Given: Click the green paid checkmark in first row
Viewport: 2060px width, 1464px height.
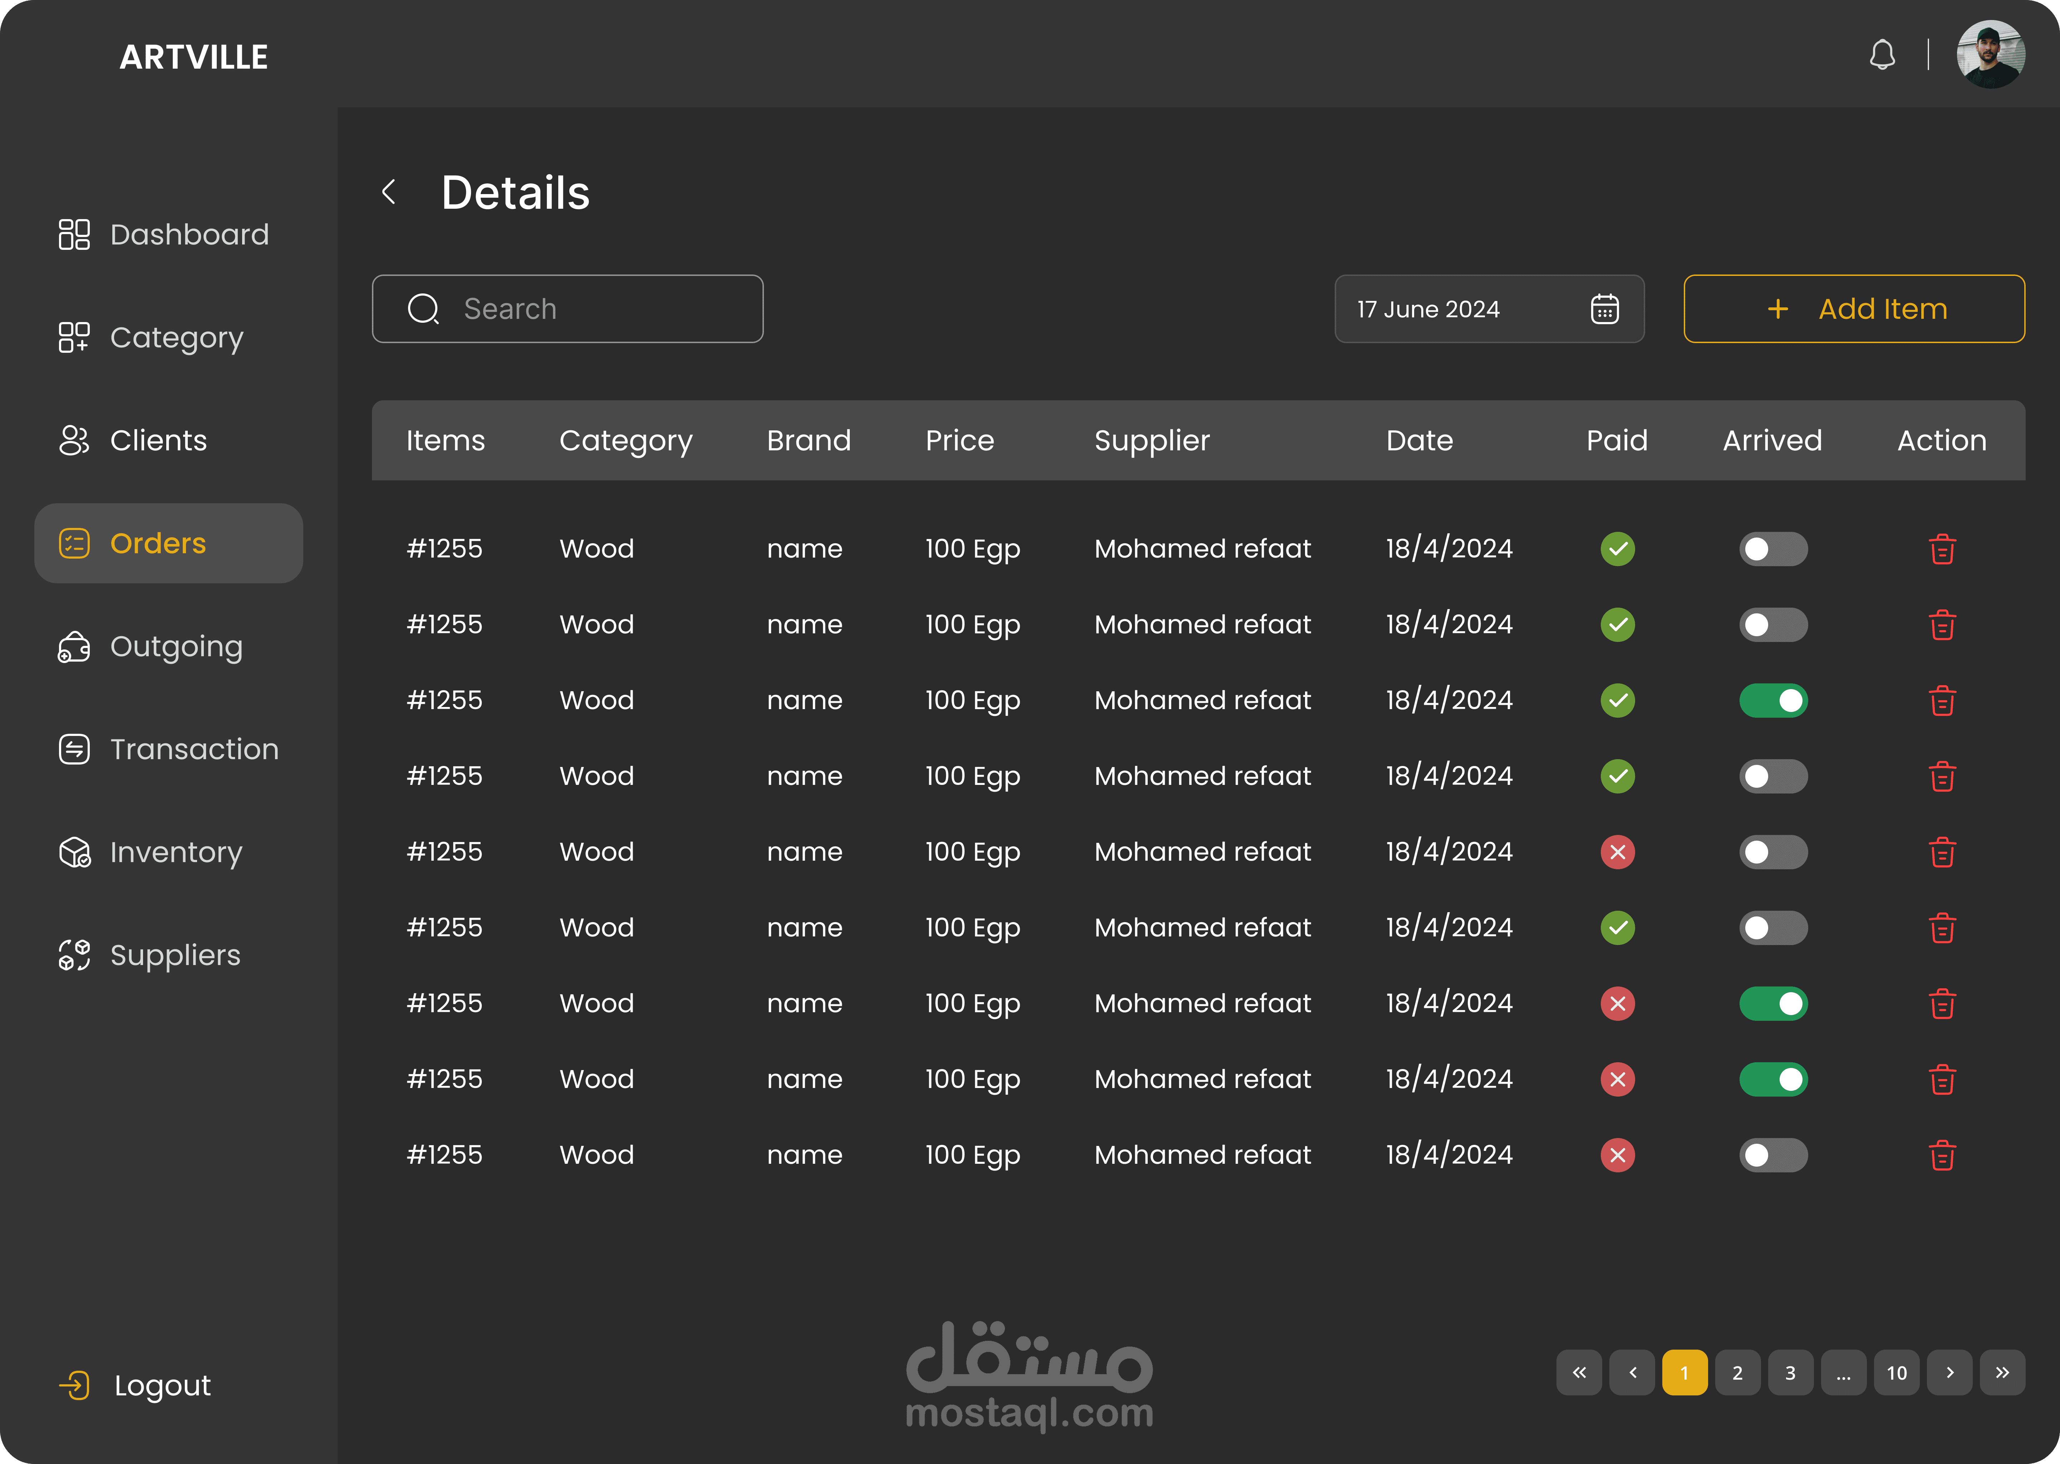Looking at the screenshot, I should 1617,549.
